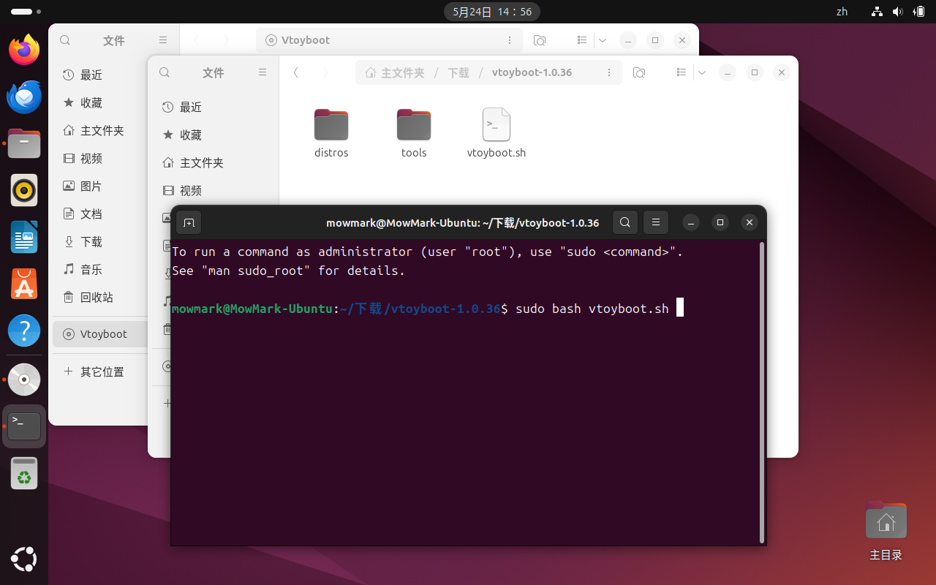
Task: Click the terminal window scrollbar
Action: click(762, 393)
